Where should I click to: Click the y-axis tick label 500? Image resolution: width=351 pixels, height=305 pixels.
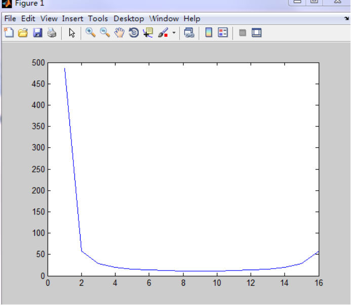tap(38, 63)
